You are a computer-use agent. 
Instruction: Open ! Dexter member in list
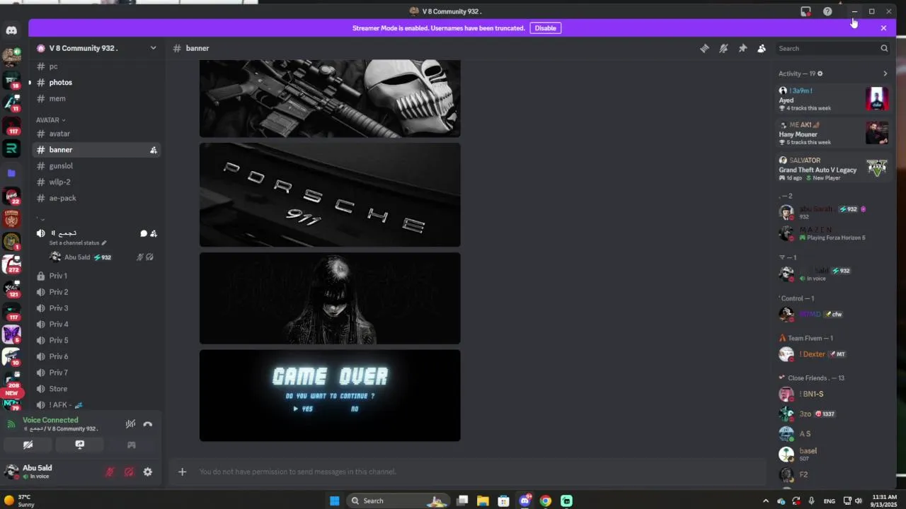point(832,354)
